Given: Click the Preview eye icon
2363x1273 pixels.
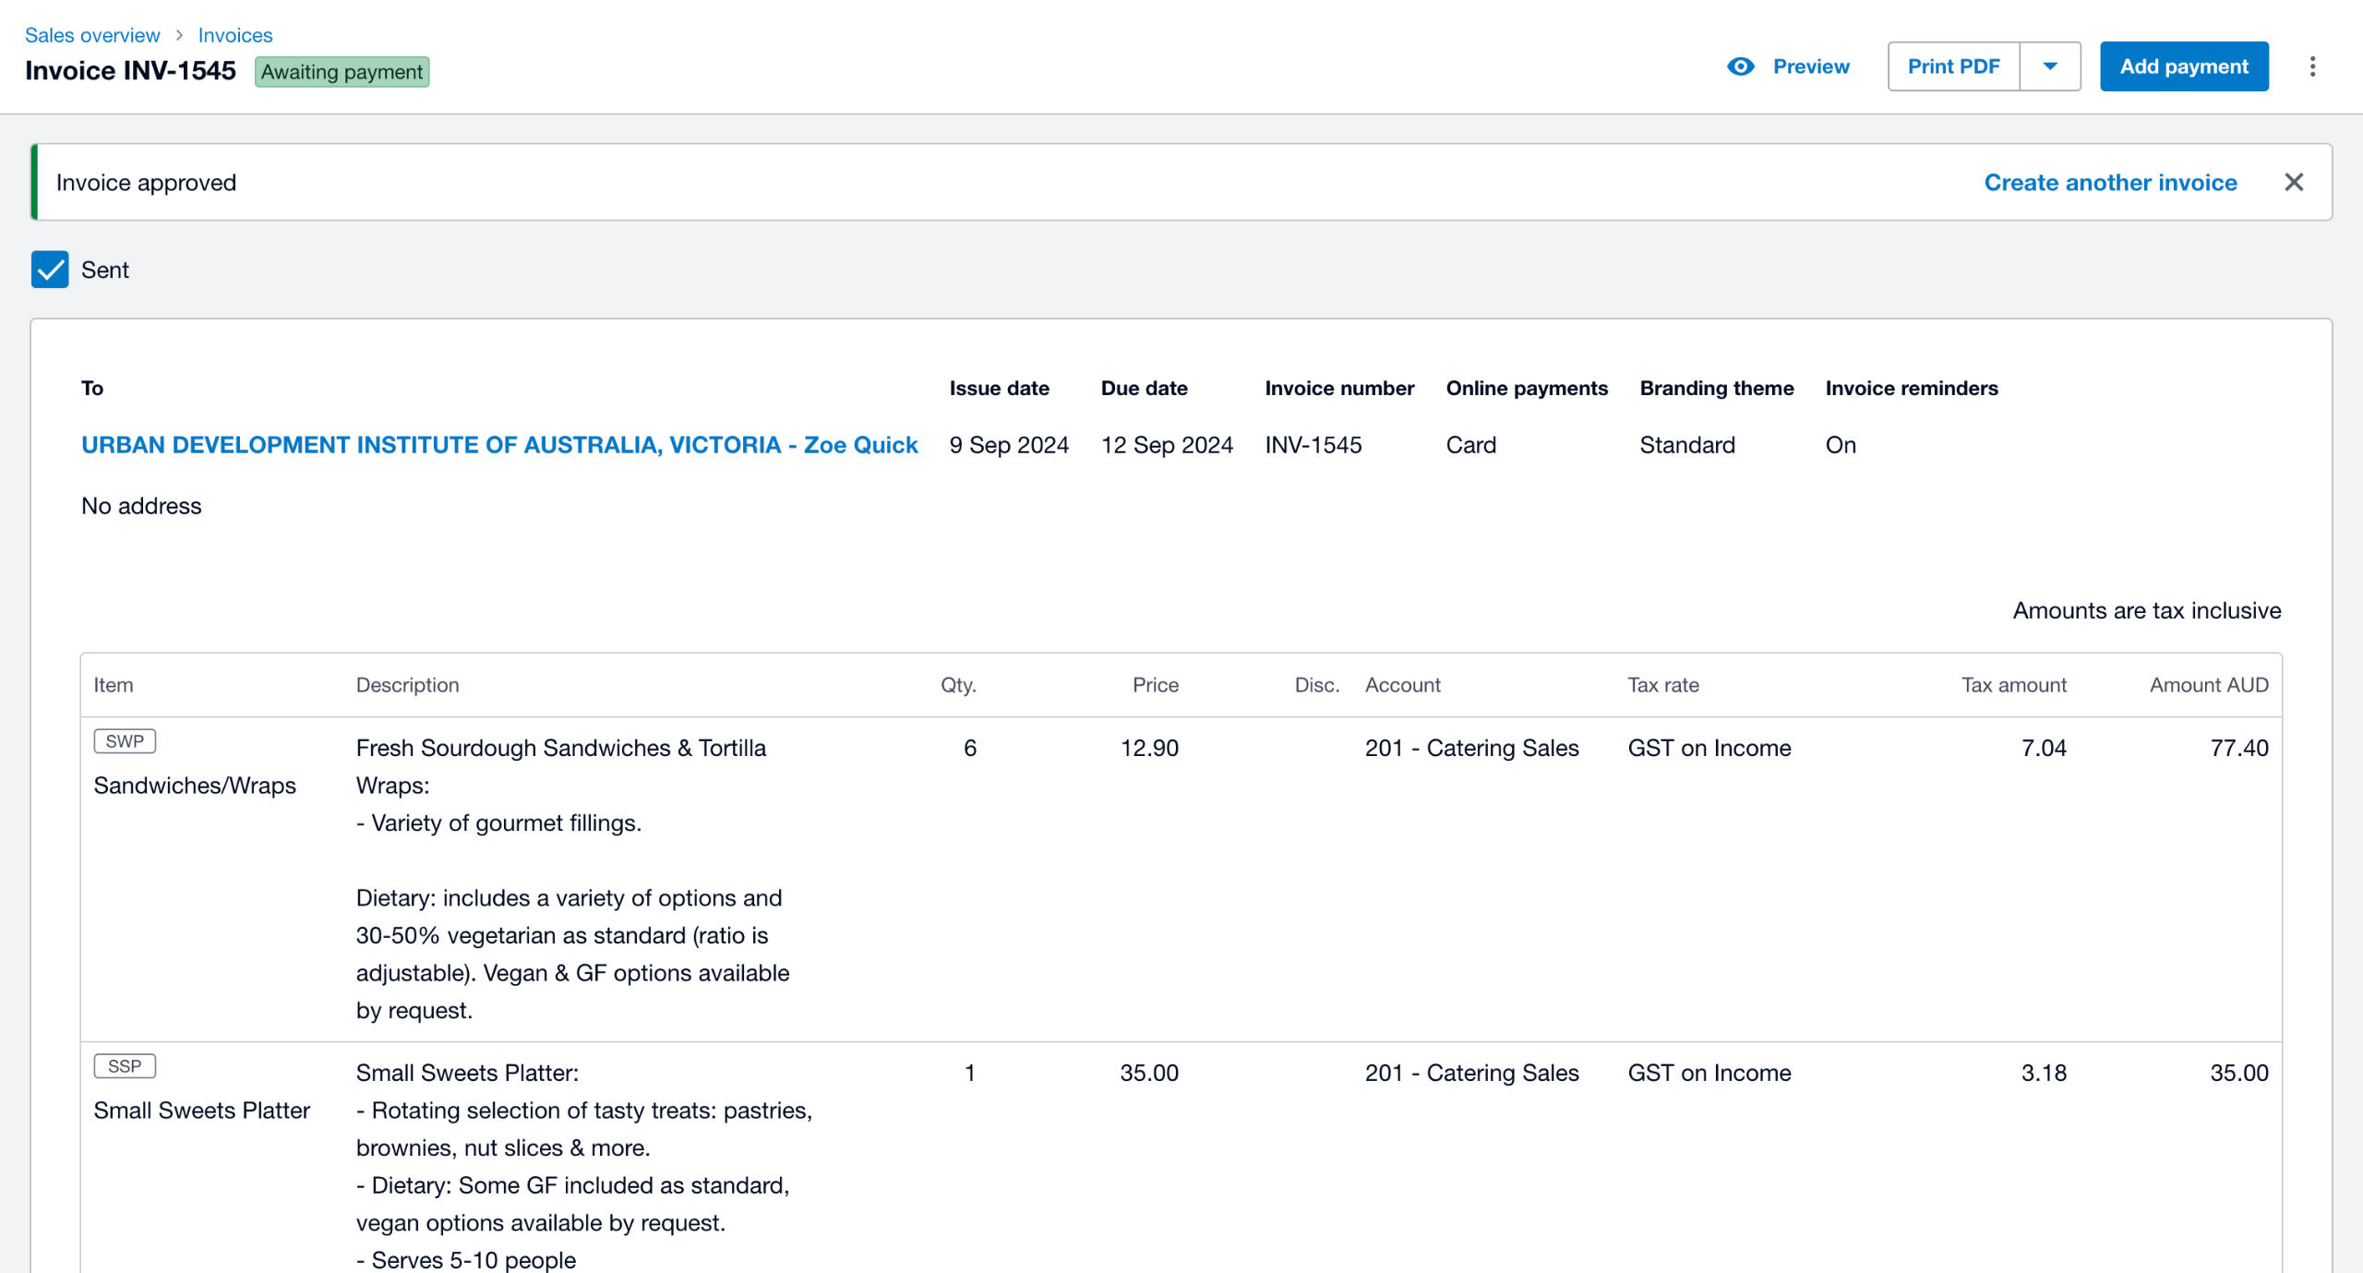Looking at the screenshot, I should pyautogui.click(x=1740, y=66).
